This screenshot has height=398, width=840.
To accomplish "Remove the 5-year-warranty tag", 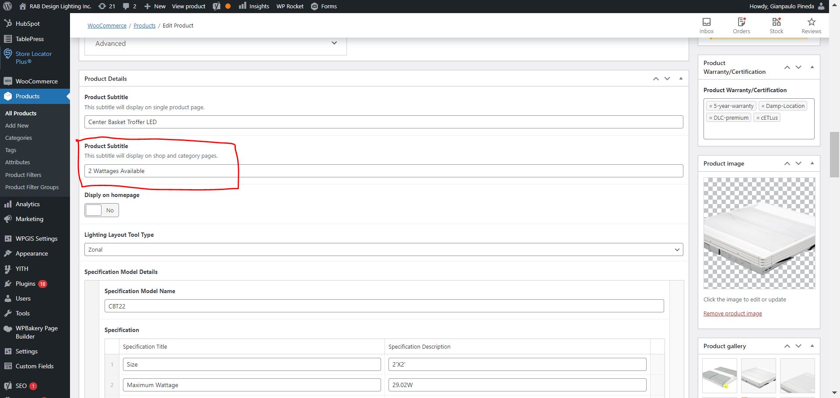I will pos(710,106).
